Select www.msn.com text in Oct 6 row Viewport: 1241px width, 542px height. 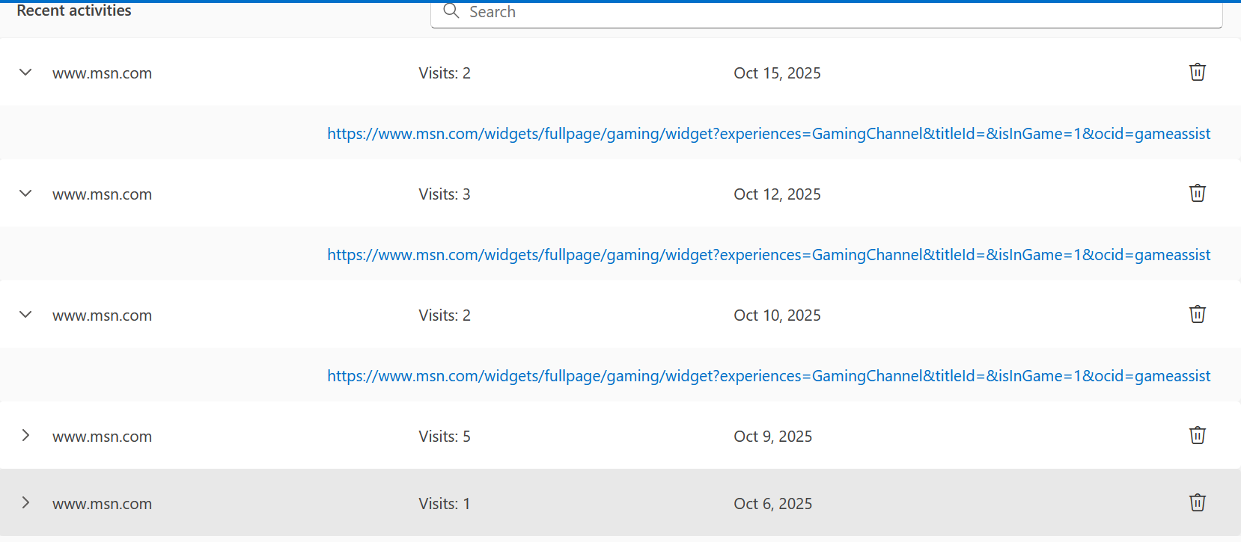coord(102,504)
